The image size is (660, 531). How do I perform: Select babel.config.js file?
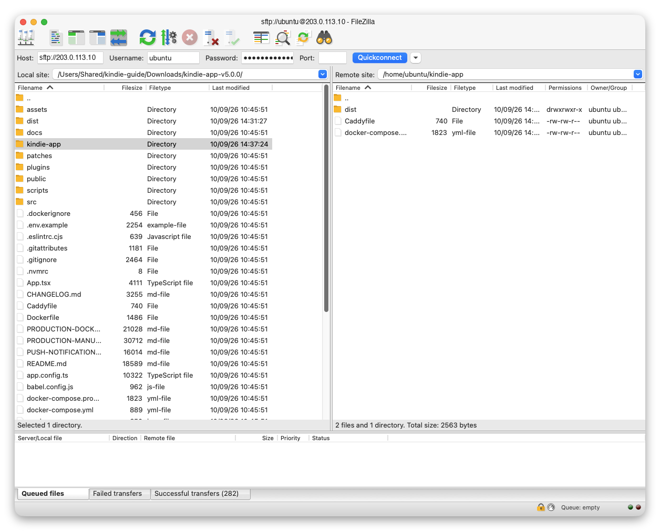point(143,387)
